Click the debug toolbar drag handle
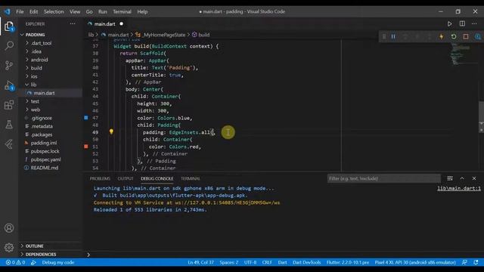Viewport: 484px width, 272px height. [x=384, y=37]
